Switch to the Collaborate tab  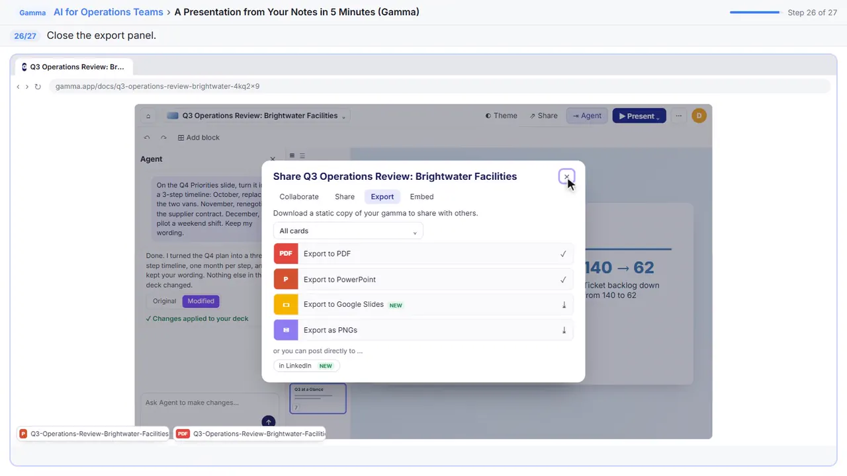[x=299, y=196]
